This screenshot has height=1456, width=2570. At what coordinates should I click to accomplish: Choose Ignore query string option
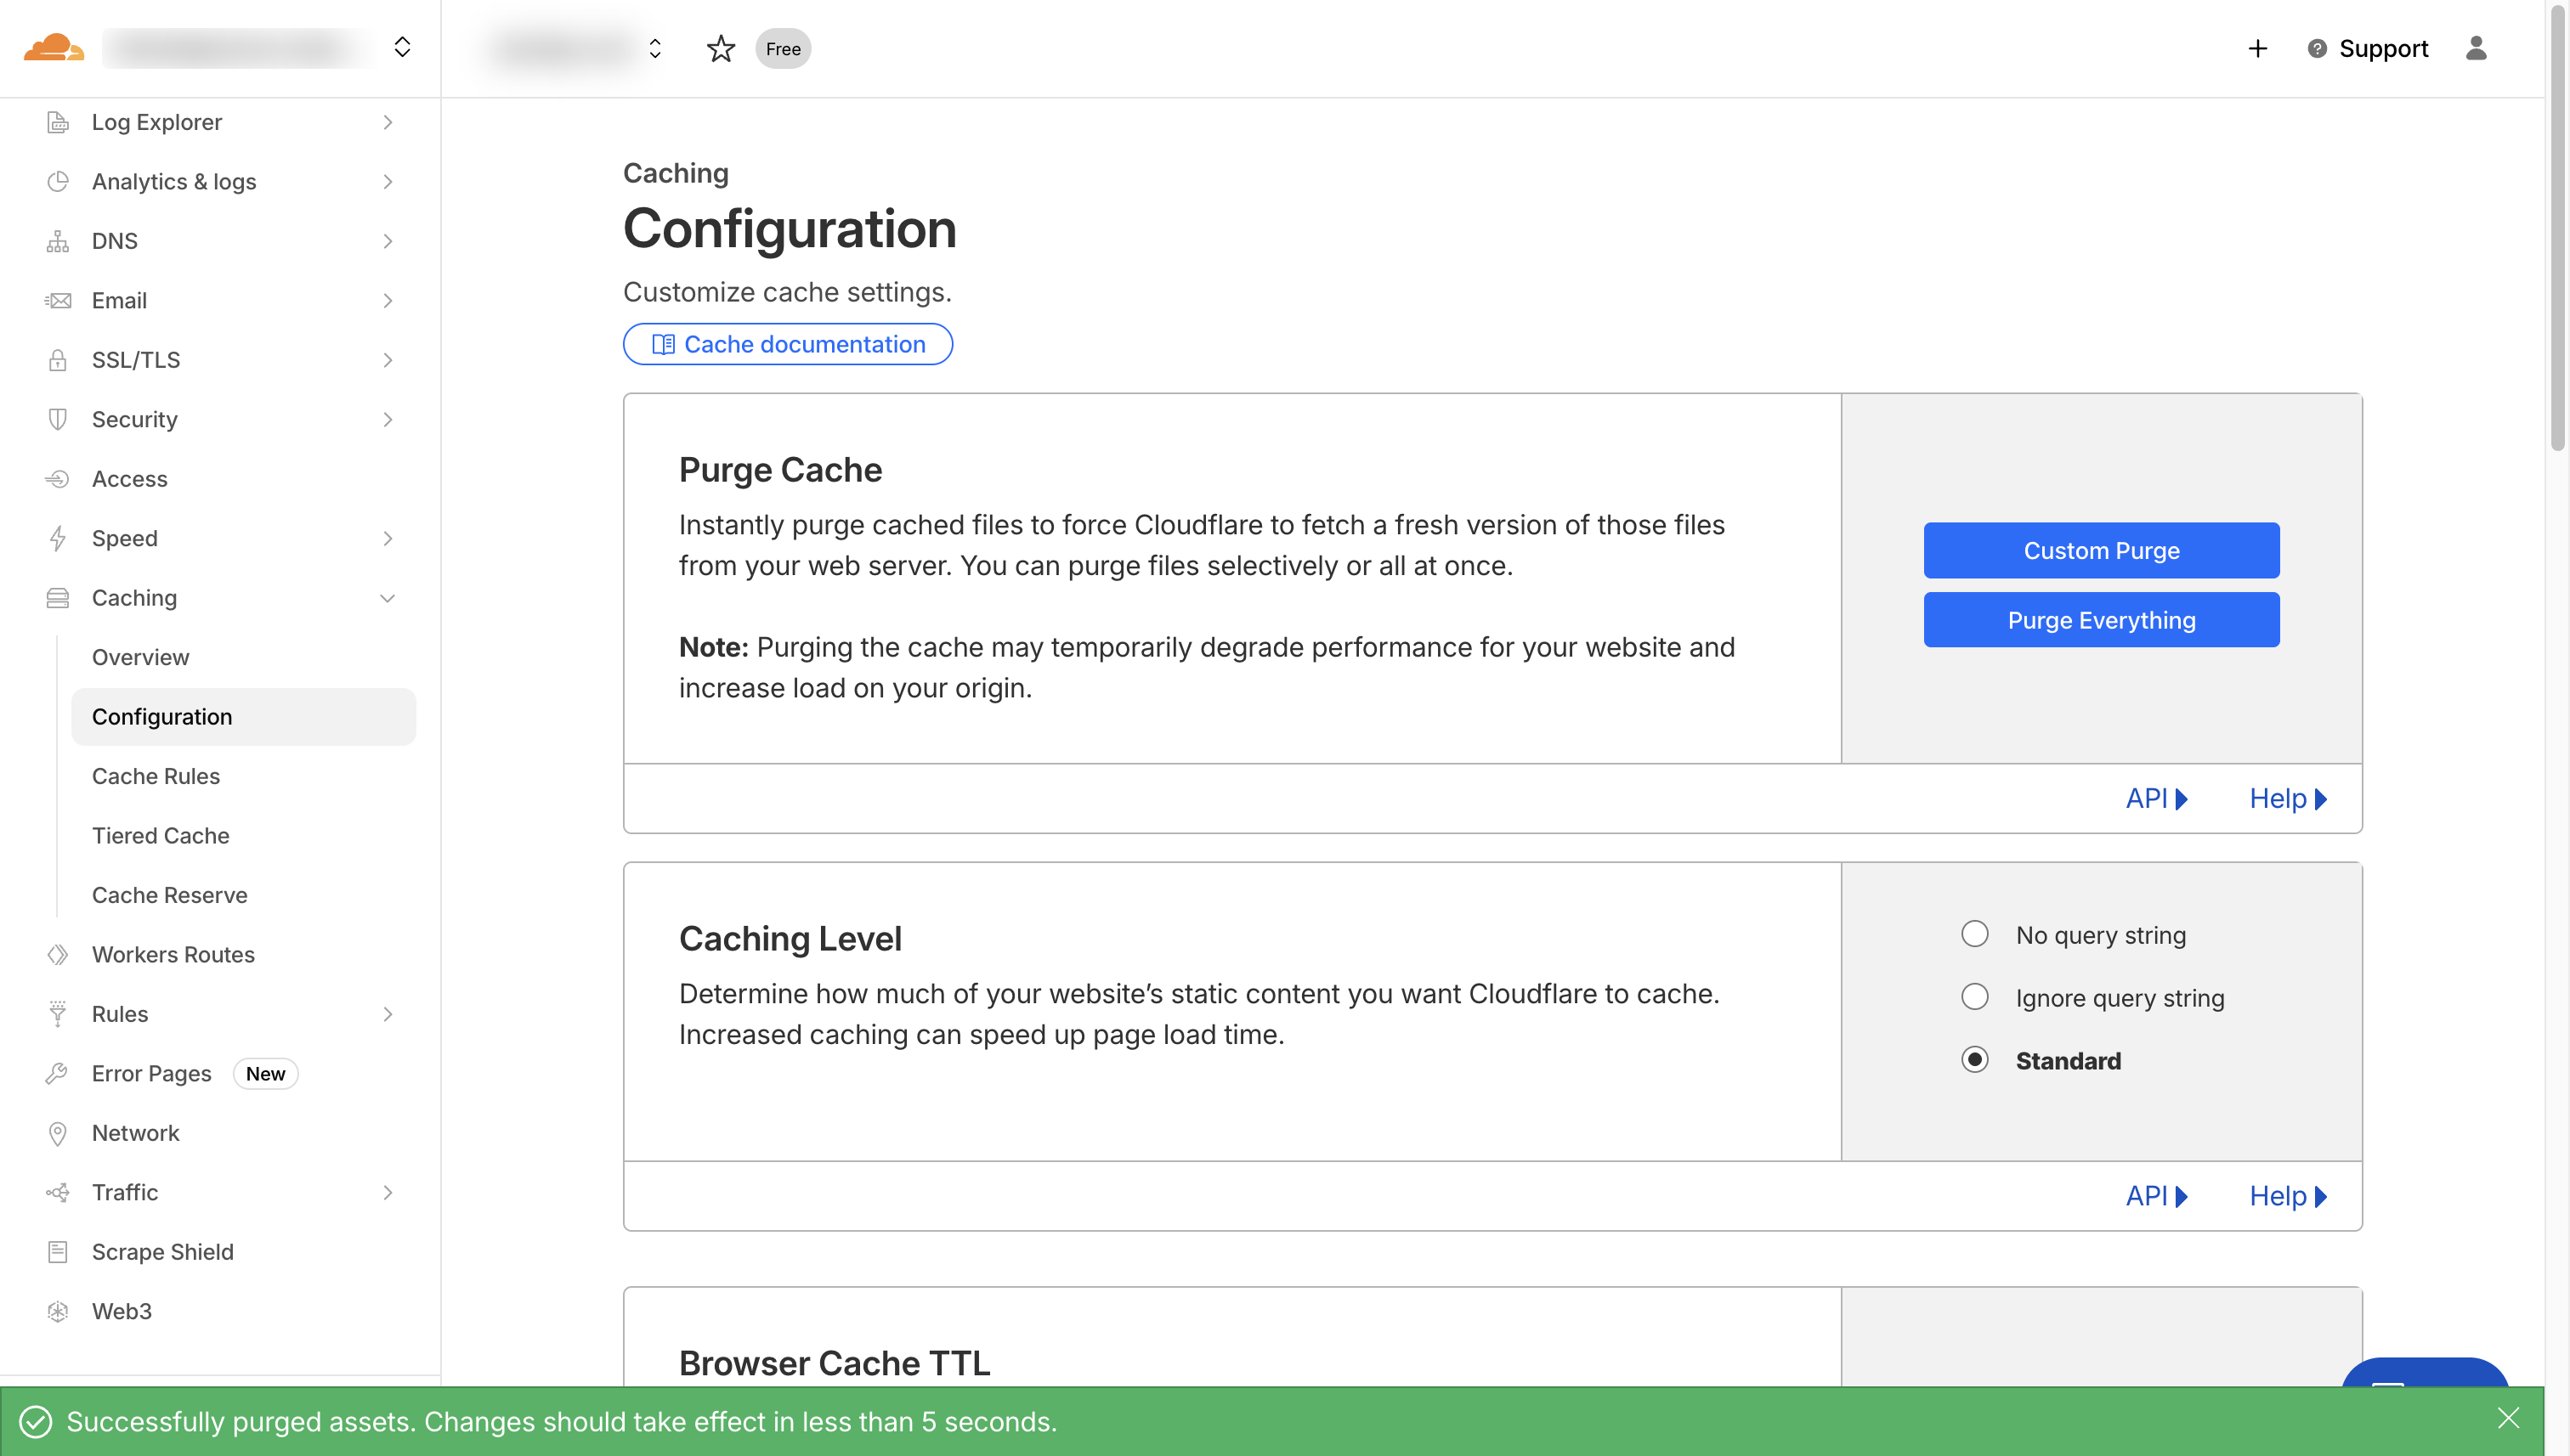pyautogui.click(x=1973, y=996)
